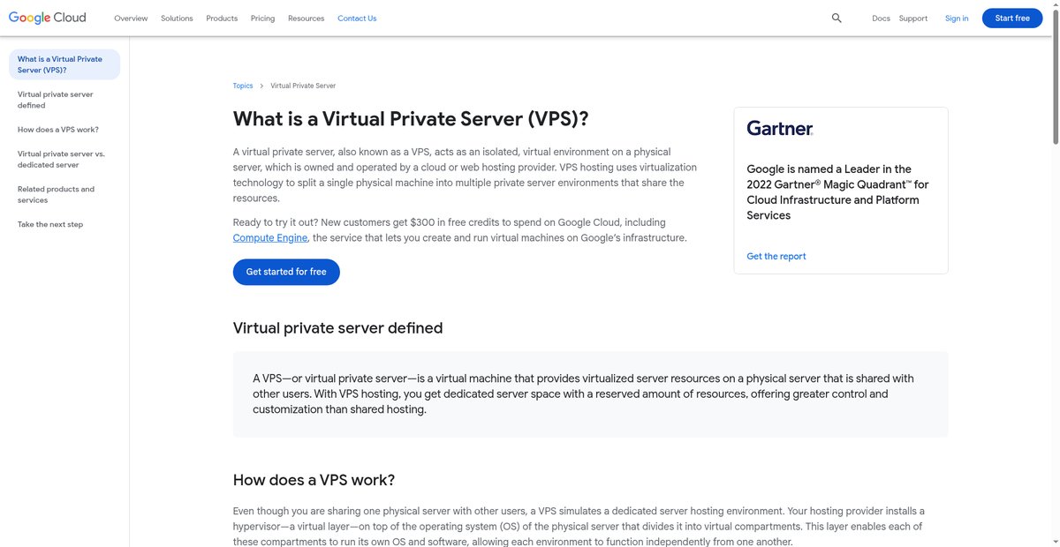This screenshot has width=1060, height=547.
Task: Open the Support link in header
Action: tap(913, 18)
